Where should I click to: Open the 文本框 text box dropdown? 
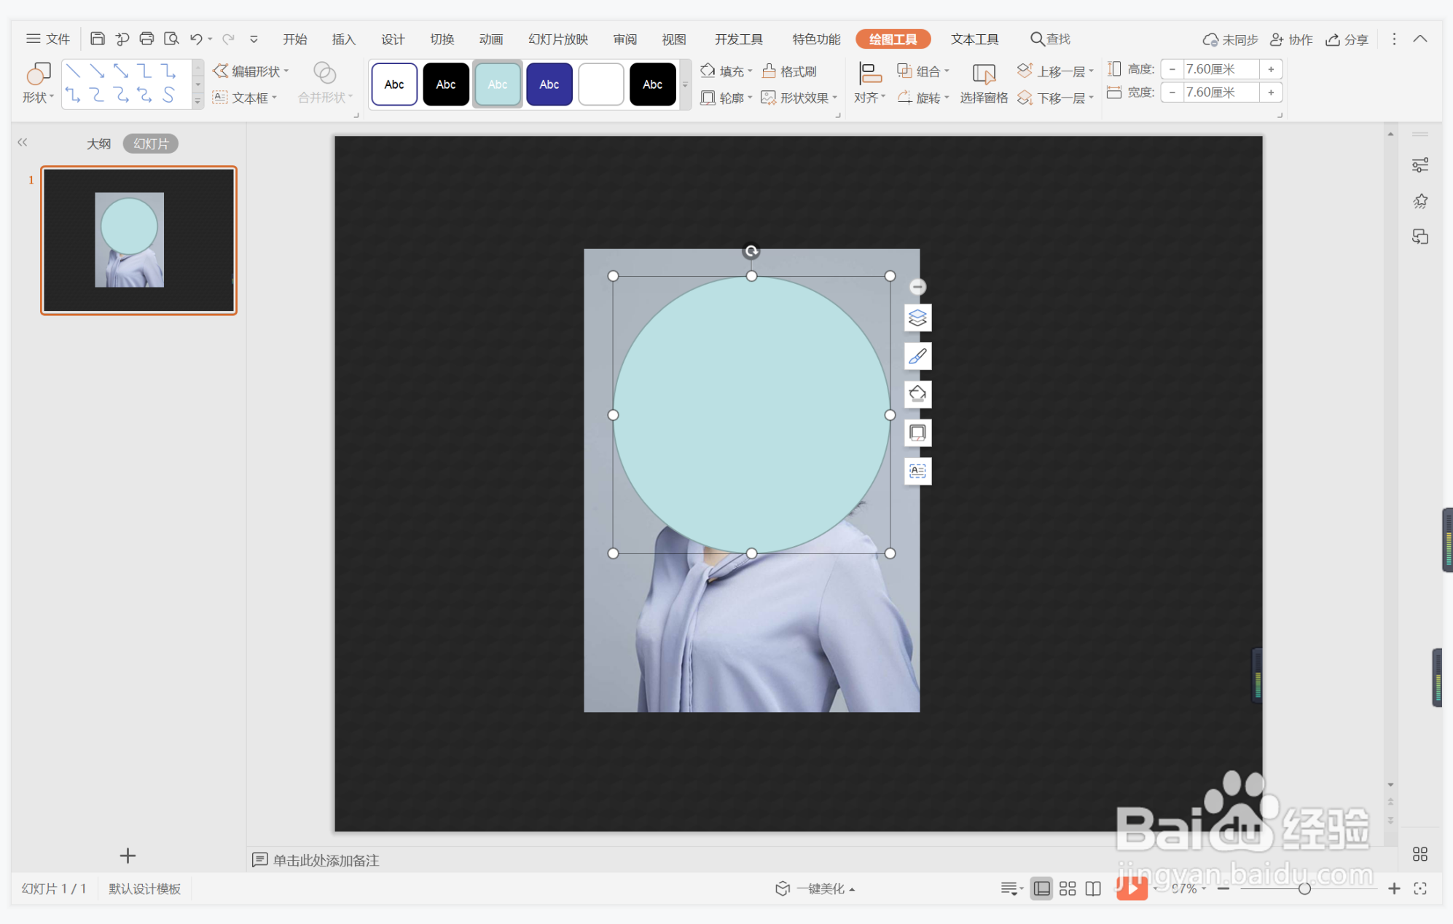245,98
